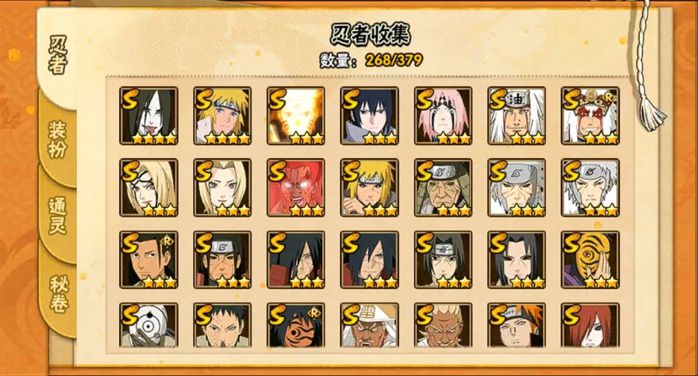Switch to the 通灵 summon tab

click(x=58, y=215)
